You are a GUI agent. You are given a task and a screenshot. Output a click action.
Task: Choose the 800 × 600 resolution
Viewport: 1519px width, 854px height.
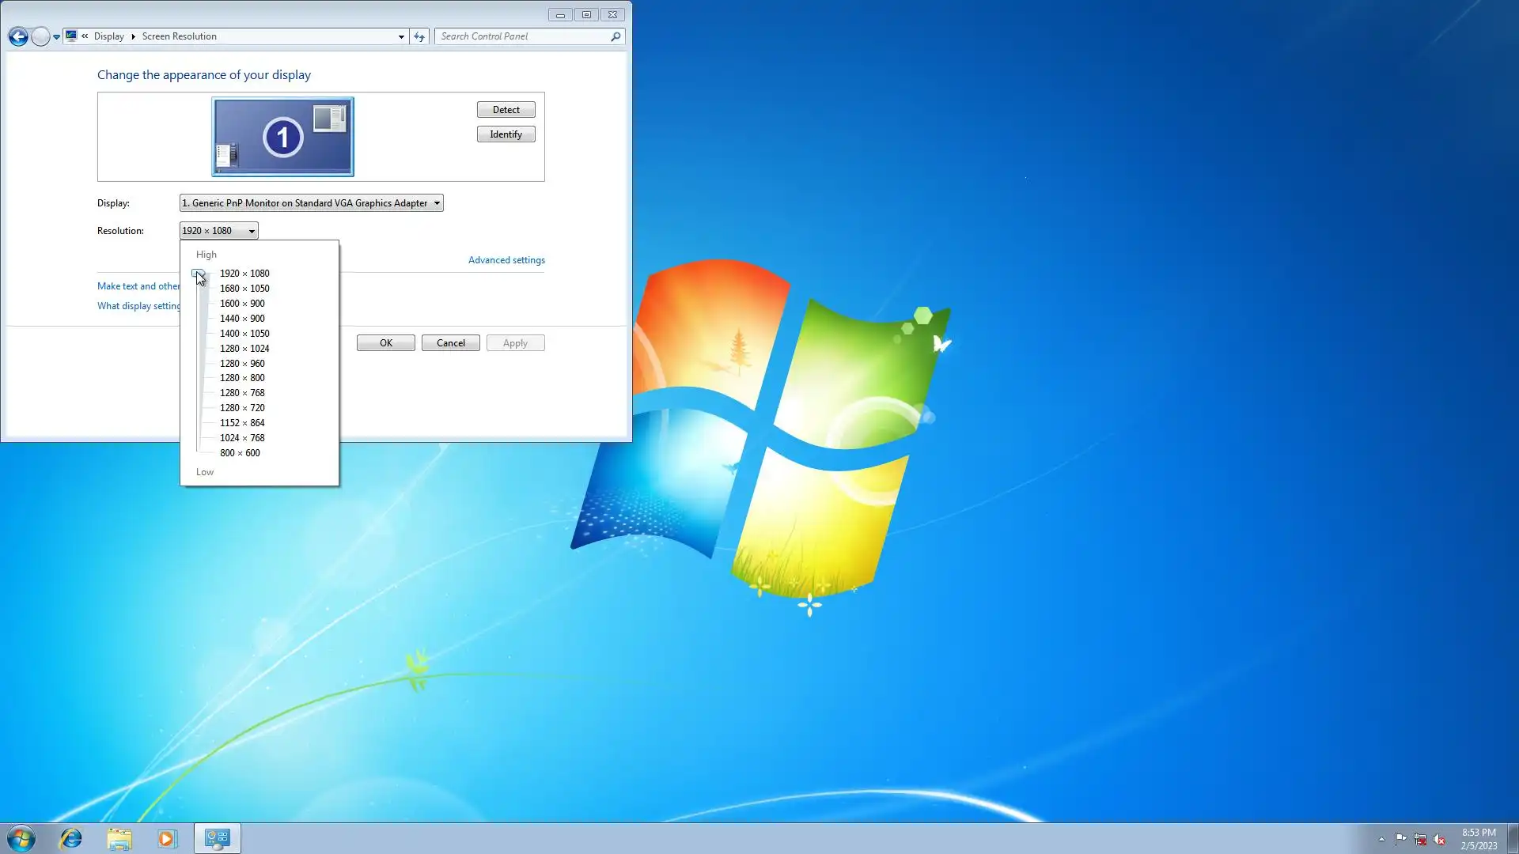tap(240, 453)
